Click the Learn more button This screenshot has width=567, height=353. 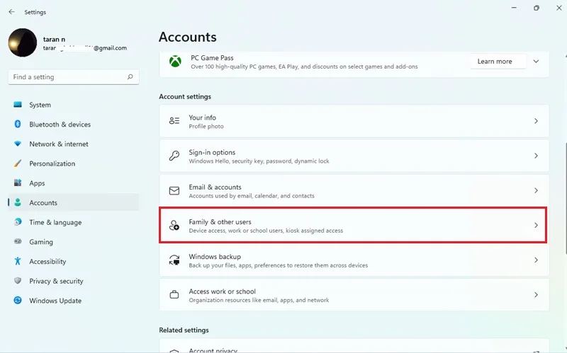(498, 62)
